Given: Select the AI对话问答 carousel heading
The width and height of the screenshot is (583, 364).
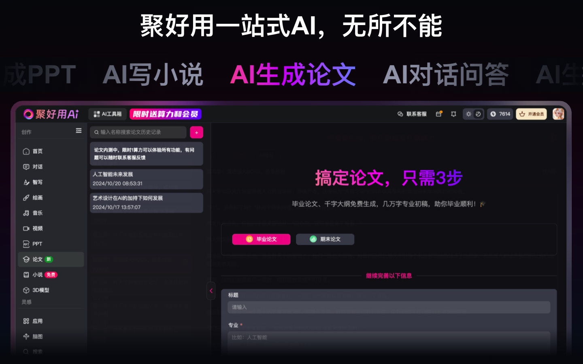Looking at the screenshot, I should [446, 74].
